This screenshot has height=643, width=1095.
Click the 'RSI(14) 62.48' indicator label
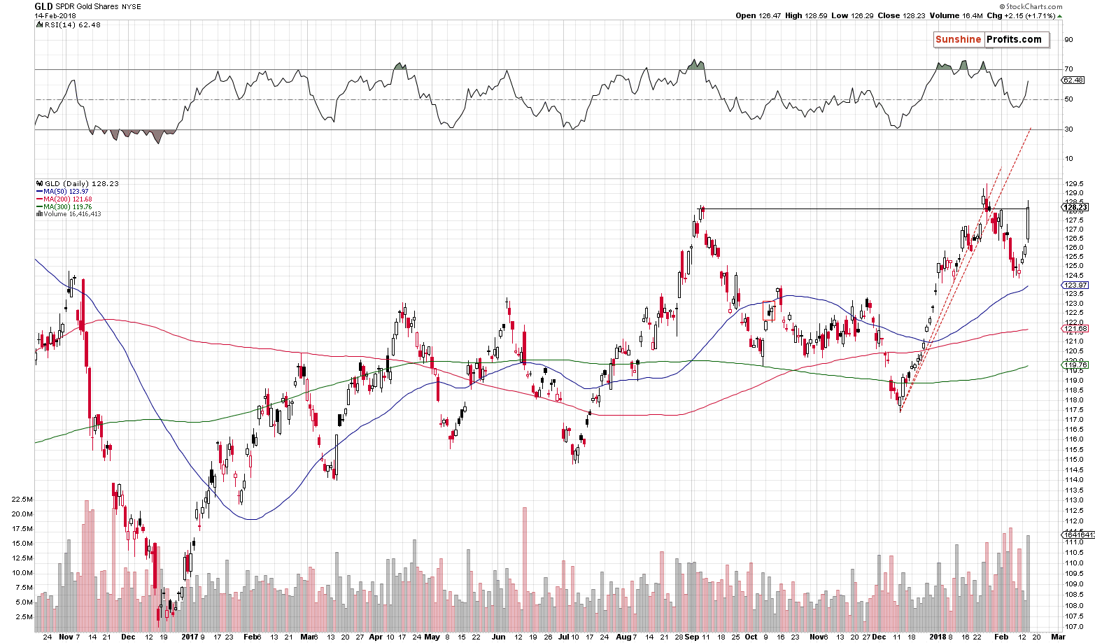pyautogui.click(x=72, y=24)
